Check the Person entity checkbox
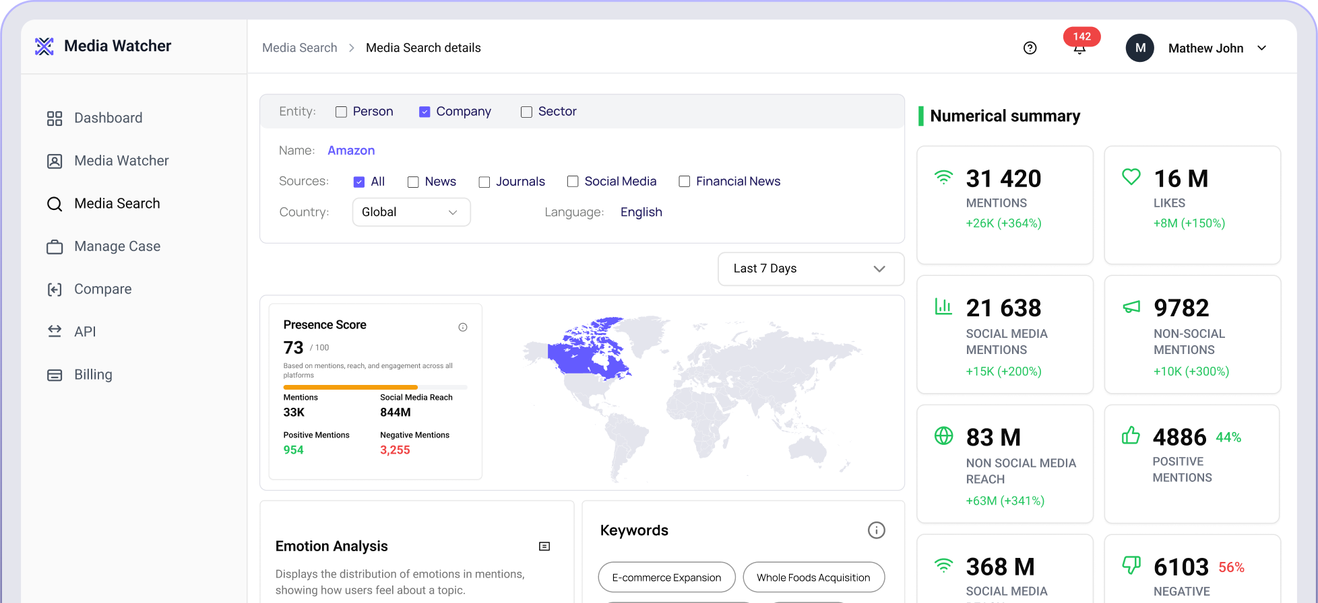The width and height of the screenshot is (1318, 603). click(341, 112)
